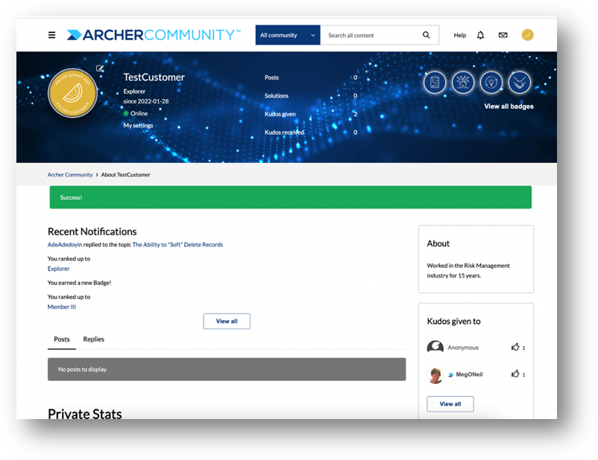Switch to the Posts tab
Screen dimensions: 598x460
[x=62, y=339]
